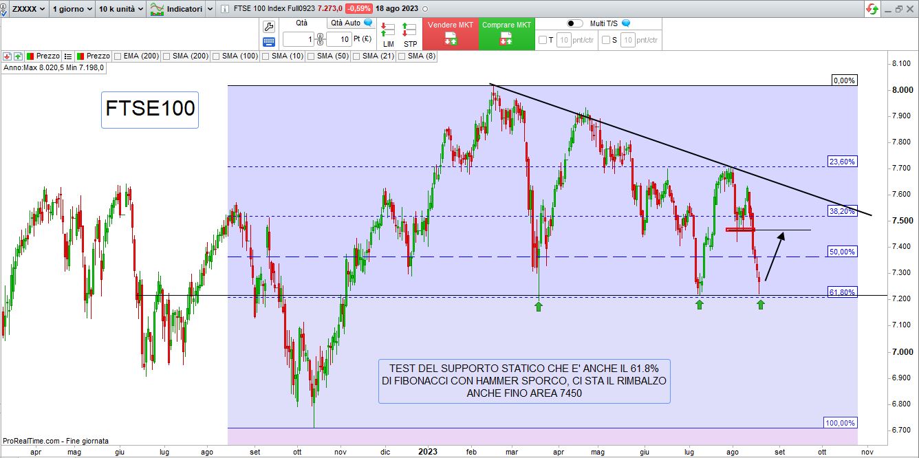The height and width of the screenshot is (458, 919).
Task: Click the chain link between quantity fields
Action: click(x=320, y=39)
